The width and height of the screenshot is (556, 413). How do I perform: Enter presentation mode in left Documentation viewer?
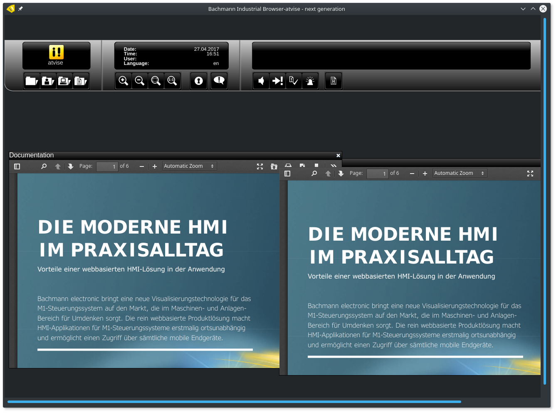[x=260, y=167]
